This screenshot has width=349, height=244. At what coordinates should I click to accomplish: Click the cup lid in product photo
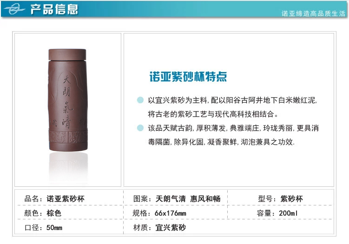click(x=67, y=54)
